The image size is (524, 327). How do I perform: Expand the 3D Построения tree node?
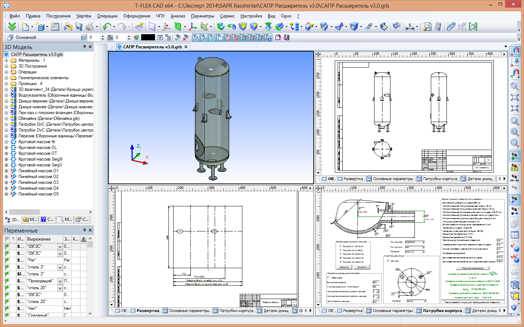6,66
